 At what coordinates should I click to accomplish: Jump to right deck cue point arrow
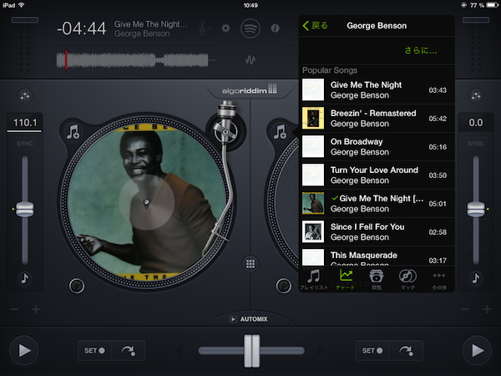pos(407,351)
